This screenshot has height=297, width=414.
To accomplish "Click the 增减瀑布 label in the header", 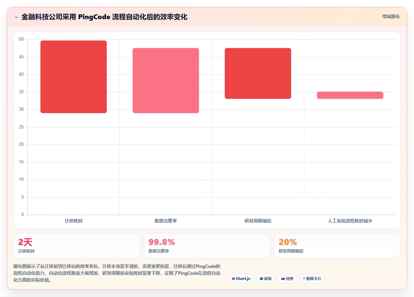I will tap(391, 16).
